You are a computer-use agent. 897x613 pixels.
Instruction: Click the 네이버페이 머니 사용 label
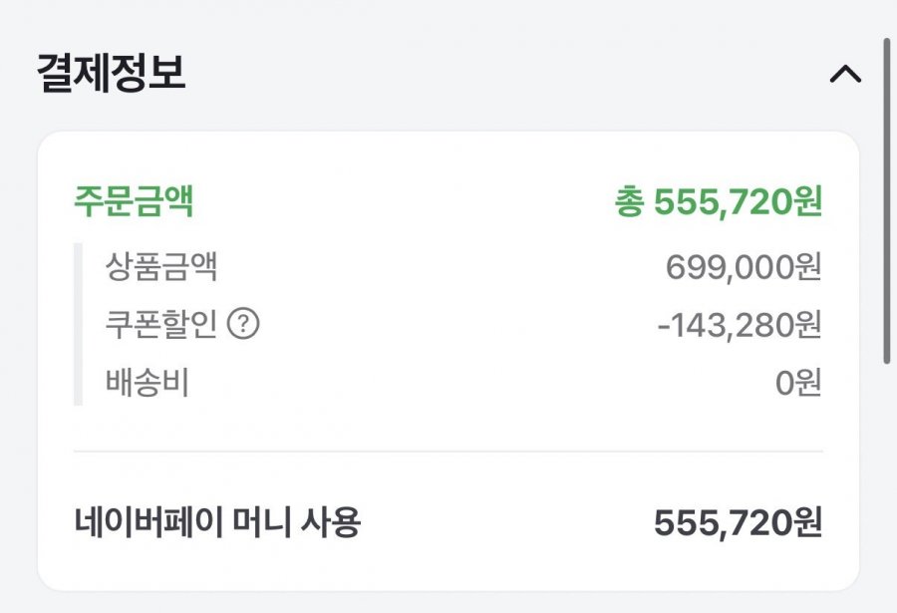pyautogui.click(x=217, y=521)
